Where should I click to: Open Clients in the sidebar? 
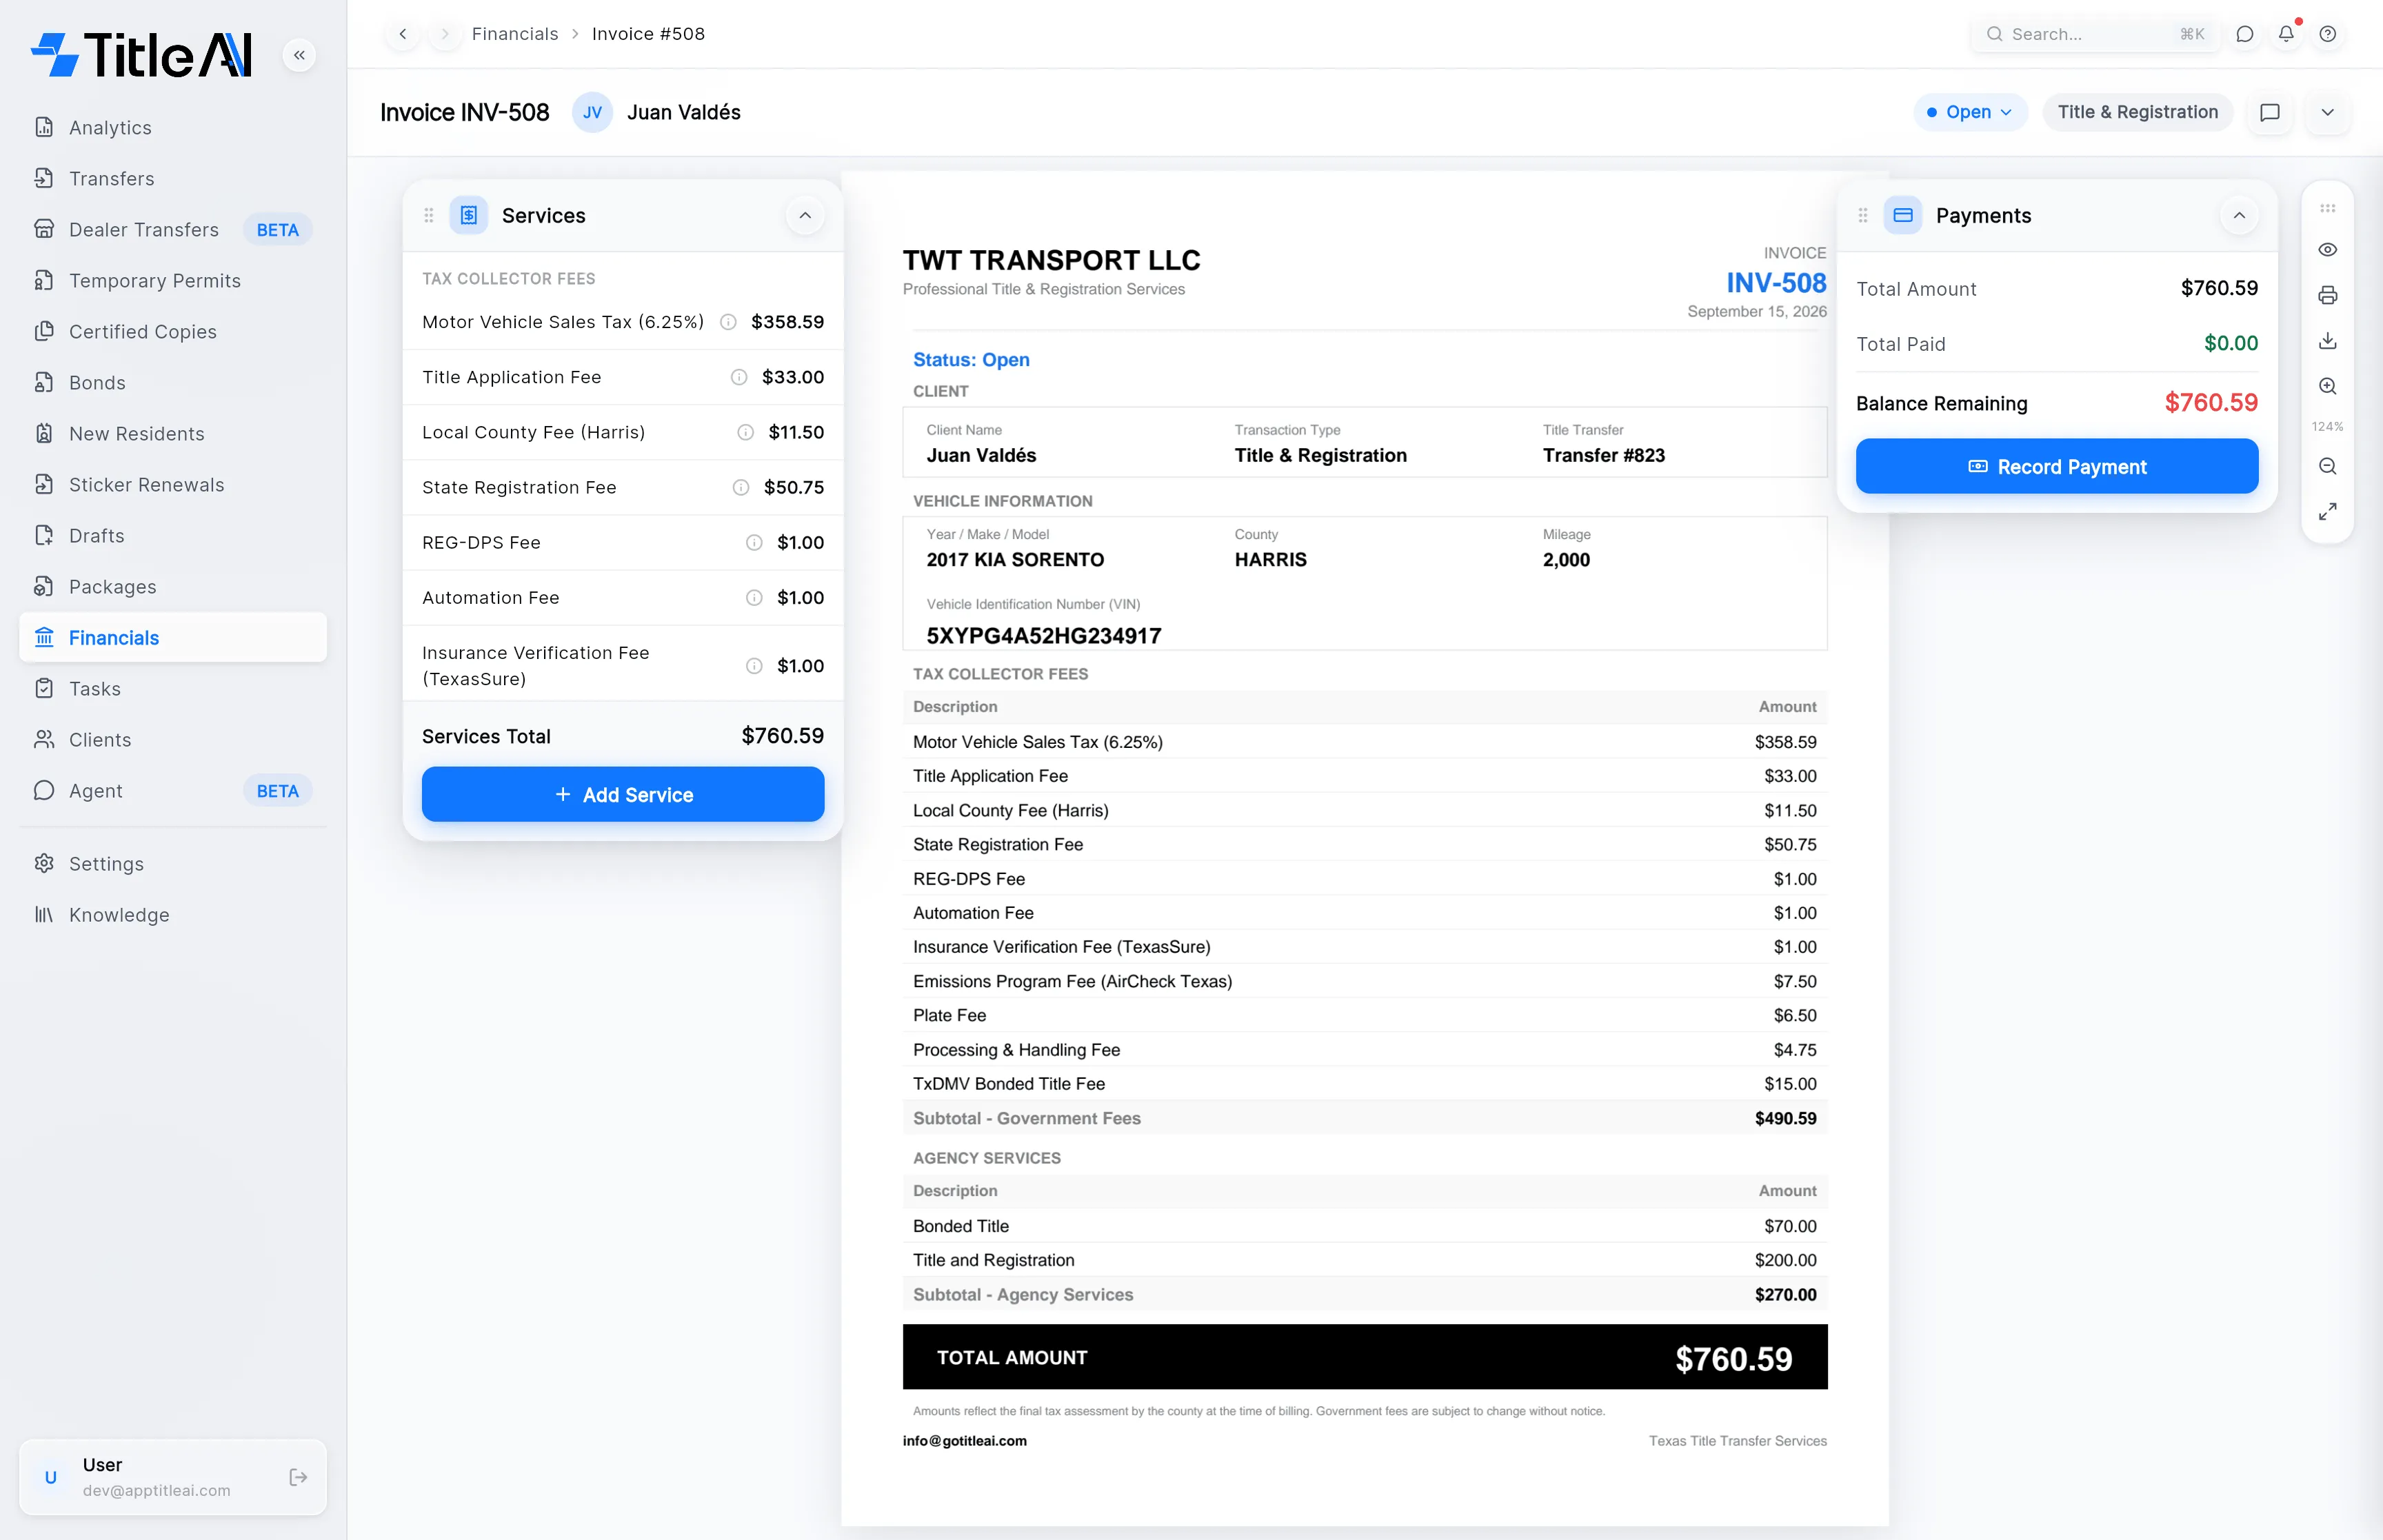click(173, 739)
